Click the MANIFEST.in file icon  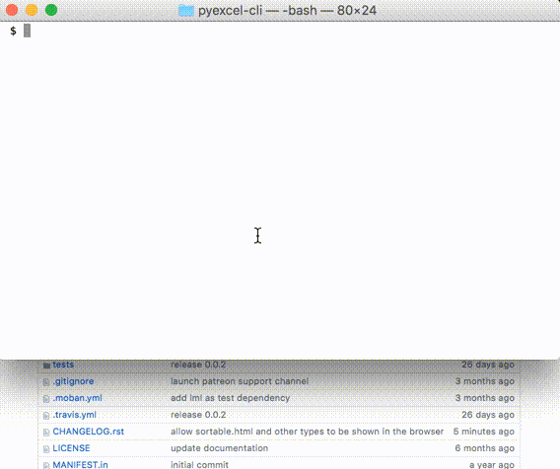tap(46, 465)
